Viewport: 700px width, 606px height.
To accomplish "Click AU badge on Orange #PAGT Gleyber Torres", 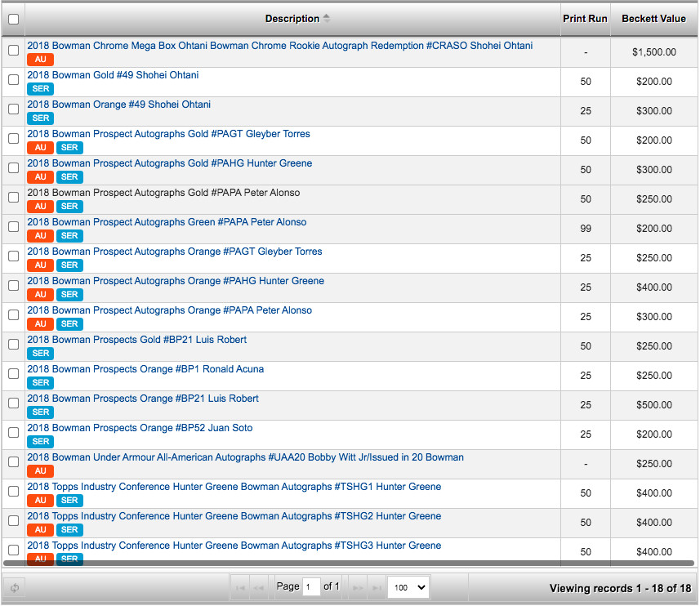I will pyautogui.click(x=40, y=265).
